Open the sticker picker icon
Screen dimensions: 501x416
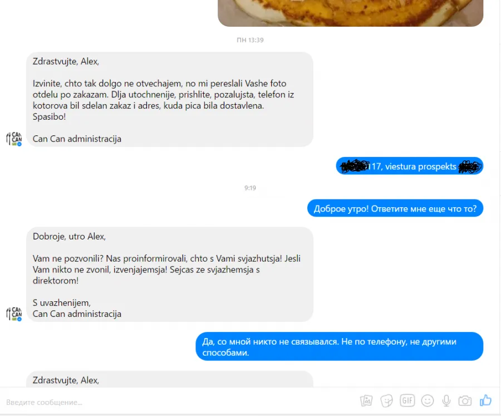(387, 400)
